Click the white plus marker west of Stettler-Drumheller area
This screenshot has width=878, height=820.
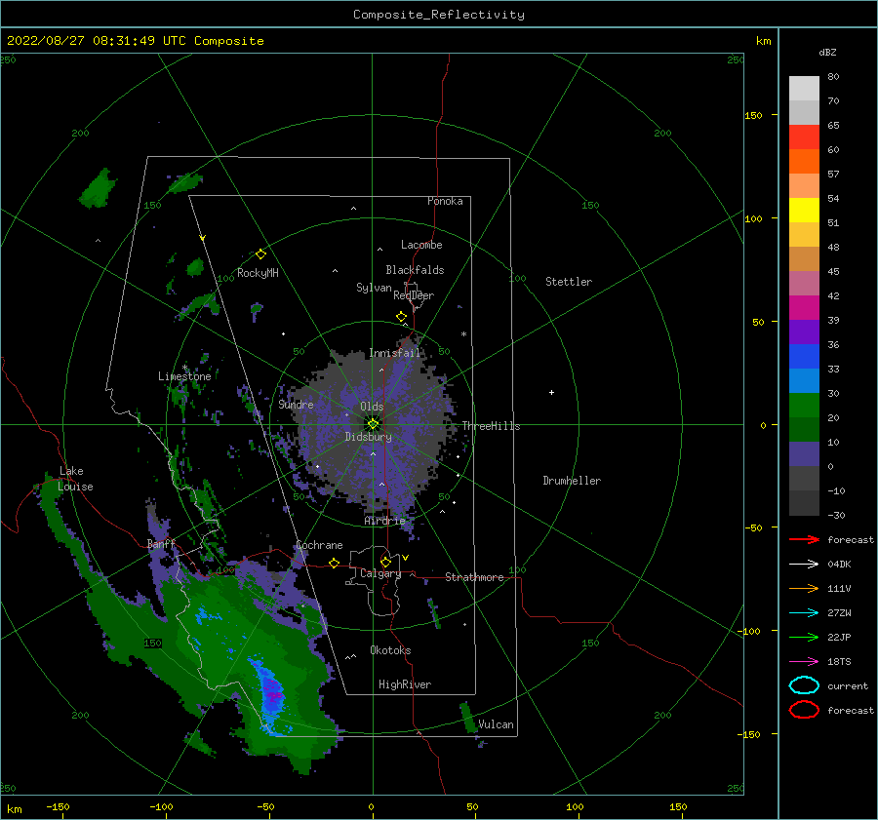(551, 392)
